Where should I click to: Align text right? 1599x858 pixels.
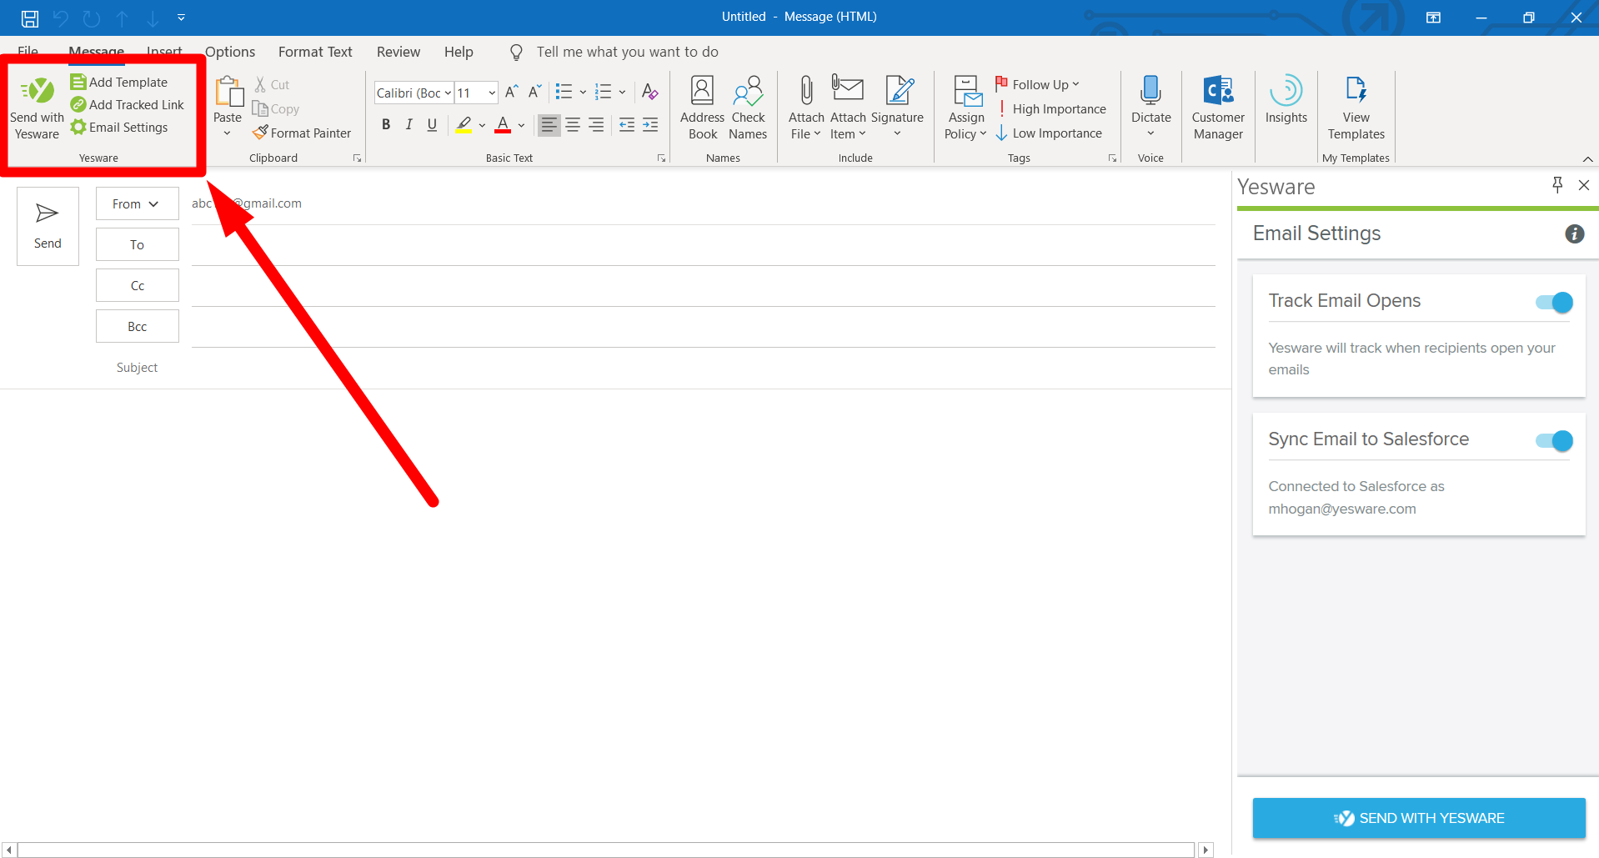pos(596,125)
